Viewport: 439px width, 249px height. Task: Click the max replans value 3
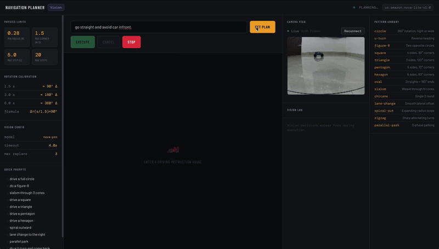pos(56,154)
